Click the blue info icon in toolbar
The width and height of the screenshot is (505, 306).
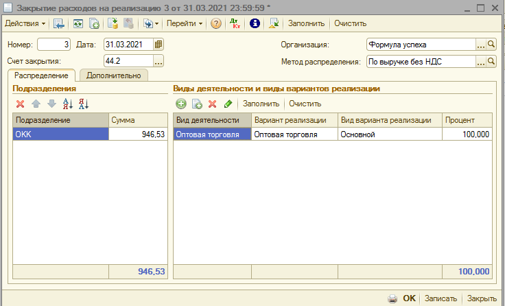pyautogui.click(x=255, y=23)
